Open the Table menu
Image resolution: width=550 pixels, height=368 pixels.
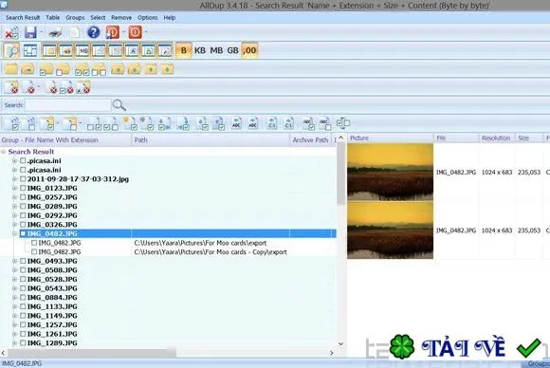pos(52,17)
